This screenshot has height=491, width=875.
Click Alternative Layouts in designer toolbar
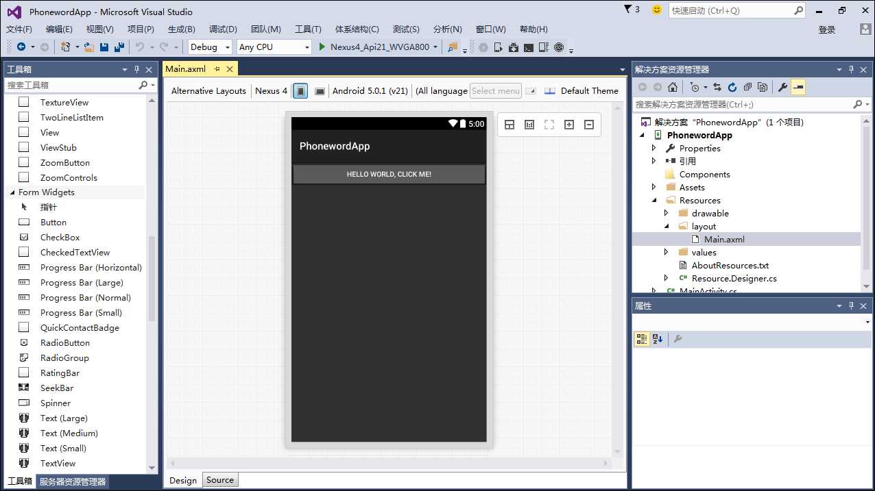(x=208, y=91)
